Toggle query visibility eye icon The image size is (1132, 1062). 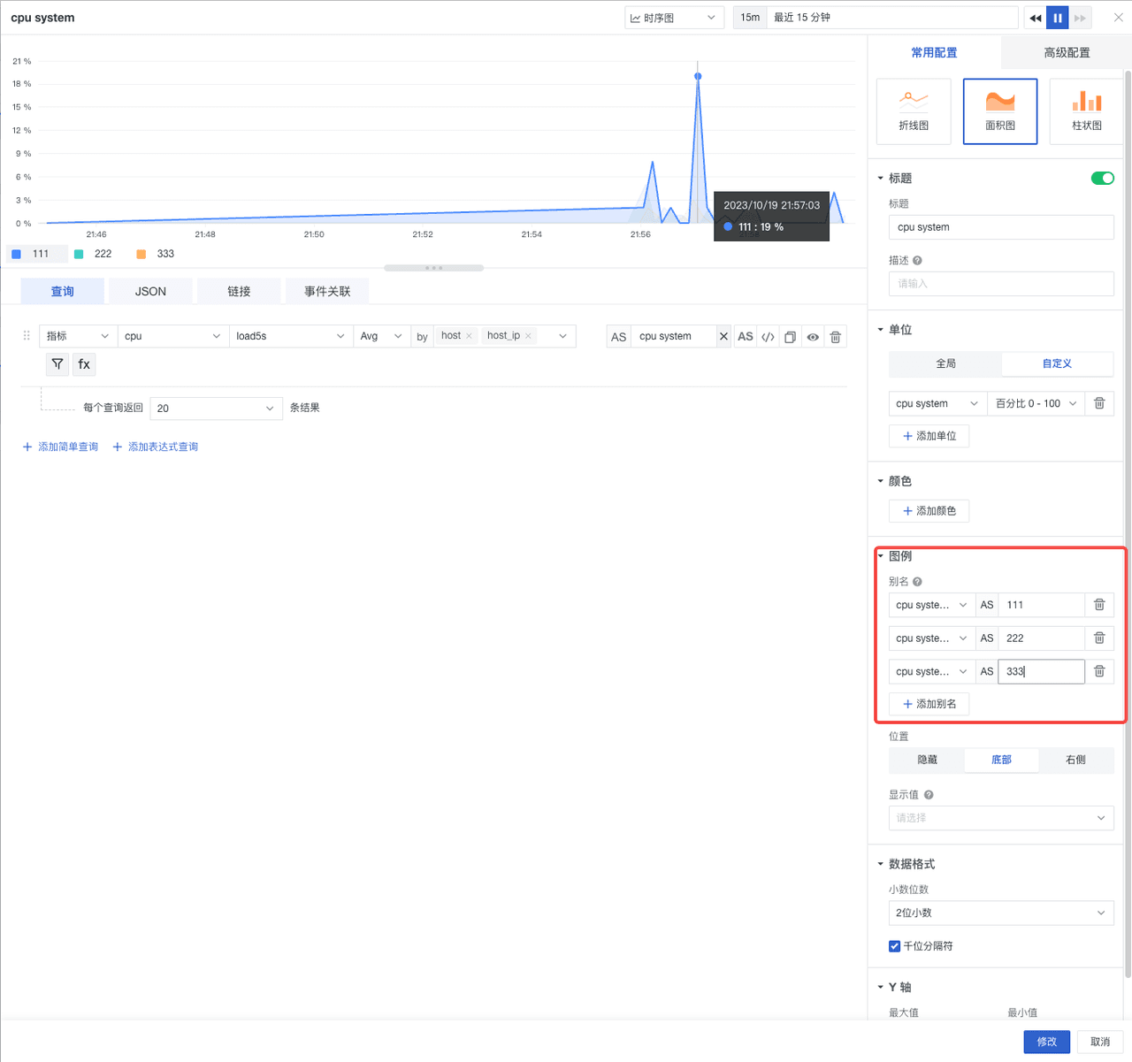pos(813,336)
